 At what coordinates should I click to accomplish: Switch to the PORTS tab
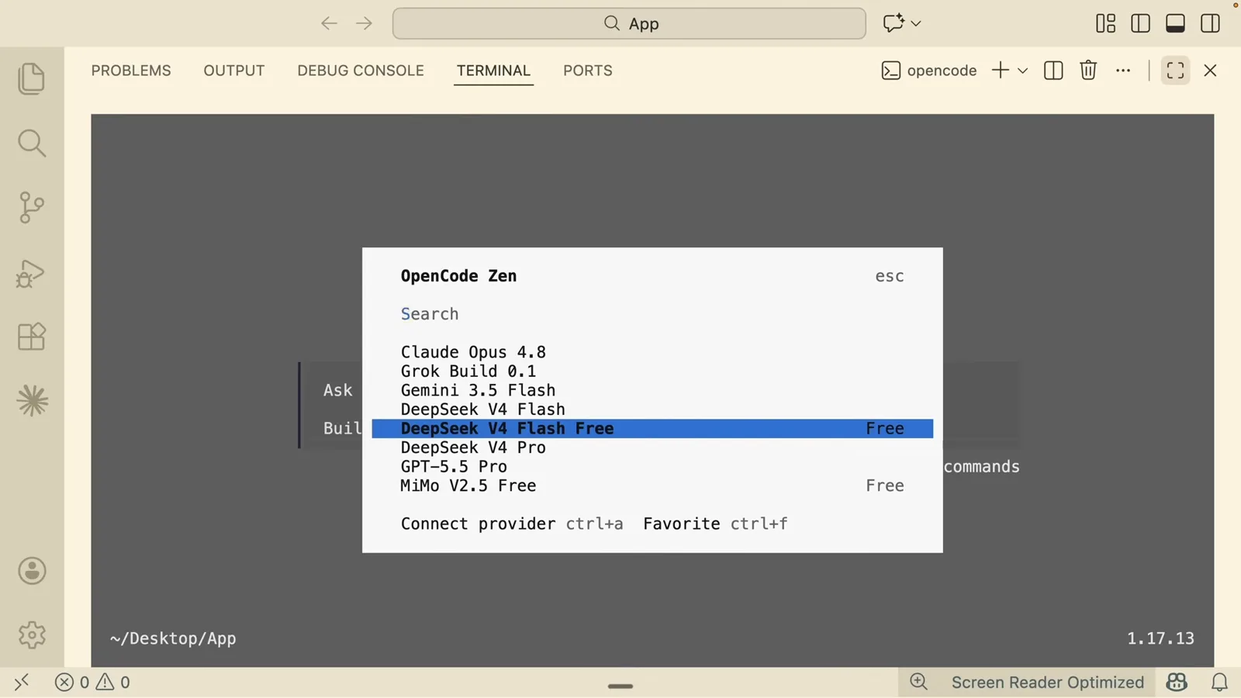pos(588,71)
